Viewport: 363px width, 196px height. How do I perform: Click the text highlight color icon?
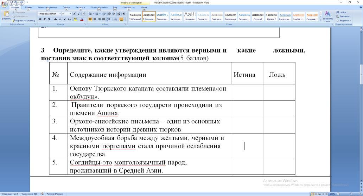click(x=76, y=19)
